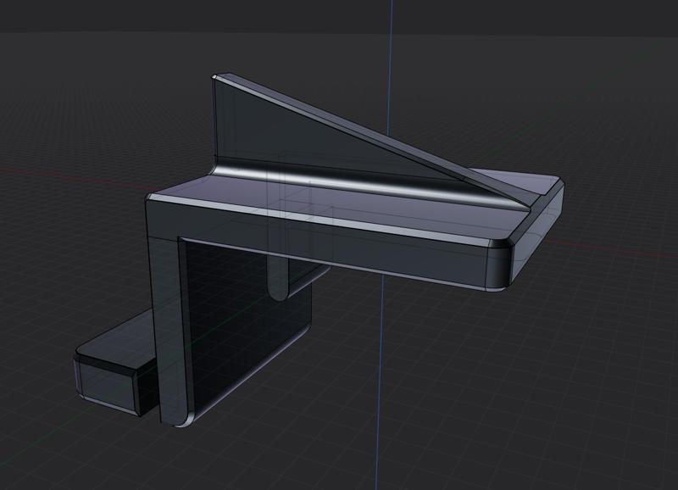Select the tip of the triangular fin
Screen dimensions: 678x490
pos(216,76)
